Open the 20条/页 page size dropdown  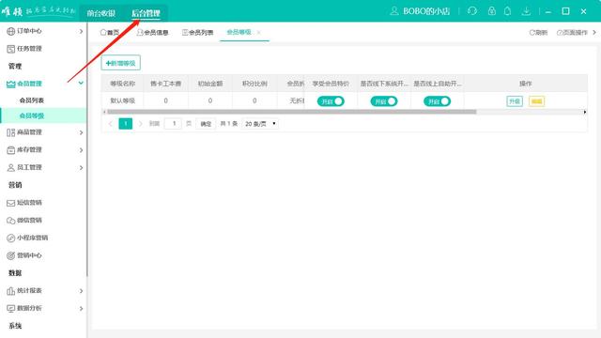[x=260, y=124]
